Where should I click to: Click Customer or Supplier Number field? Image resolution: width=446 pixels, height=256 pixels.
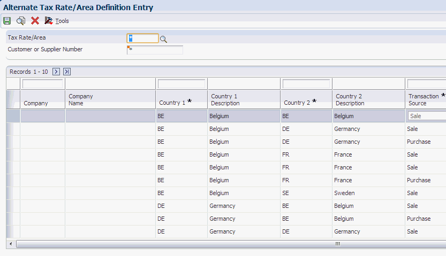pos(155,50)
